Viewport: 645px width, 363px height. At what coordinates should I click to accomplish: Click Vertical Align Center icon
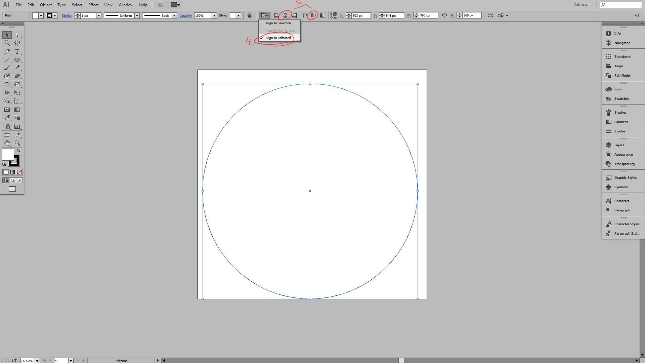coord(313,15)
